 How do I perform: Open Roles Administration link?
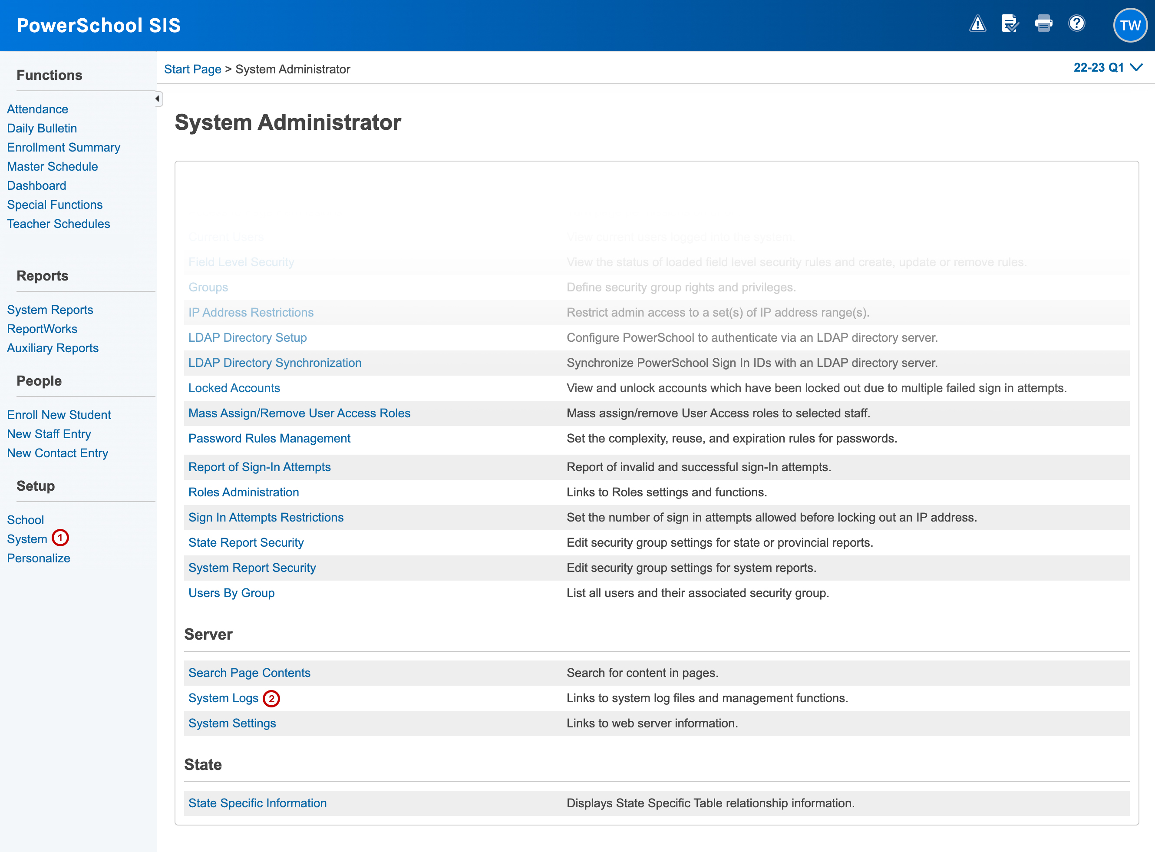pos(243,492)
